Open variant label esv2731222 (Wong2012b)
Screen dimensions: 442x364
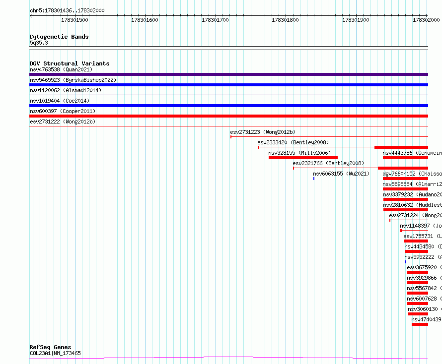click(x=63, y=121)
